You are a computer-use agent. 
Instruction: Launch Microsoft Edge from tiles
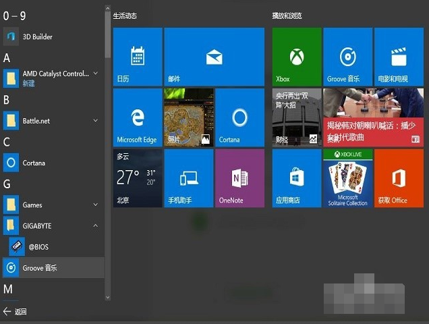(138, 117)
